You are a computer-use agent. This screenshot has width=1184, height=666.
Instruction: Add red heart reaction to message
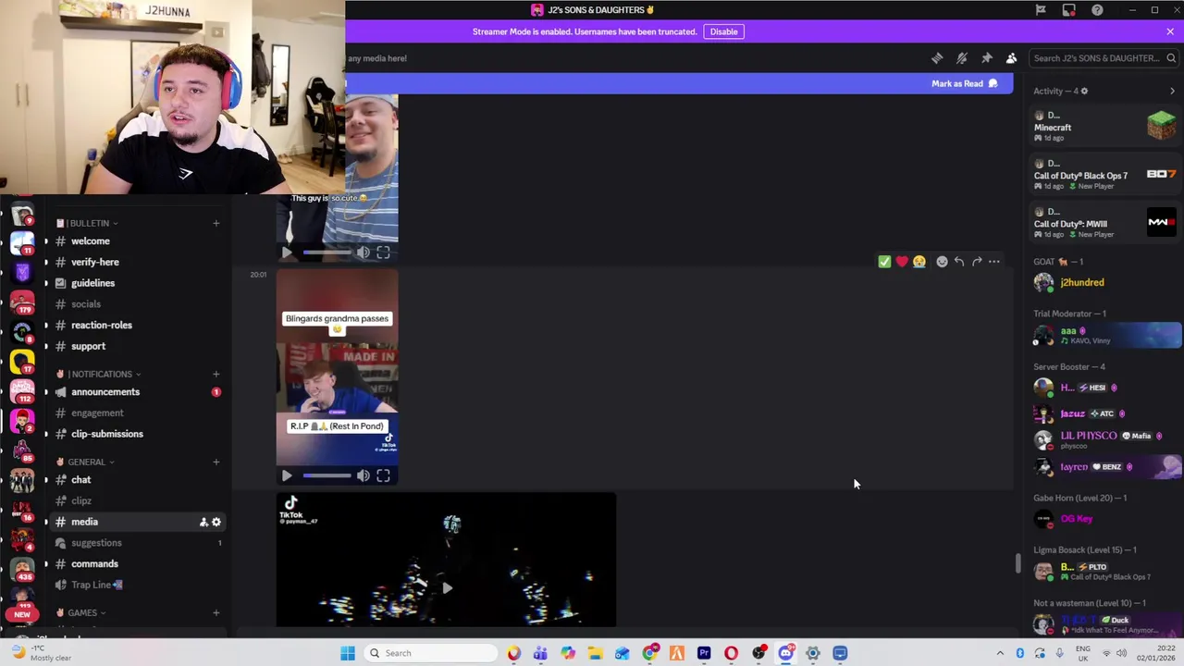click(902, 262)
